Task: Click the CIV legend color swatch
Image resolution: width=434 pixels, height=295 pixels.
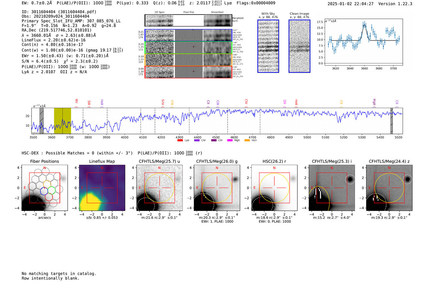Action: click(197, 141)
